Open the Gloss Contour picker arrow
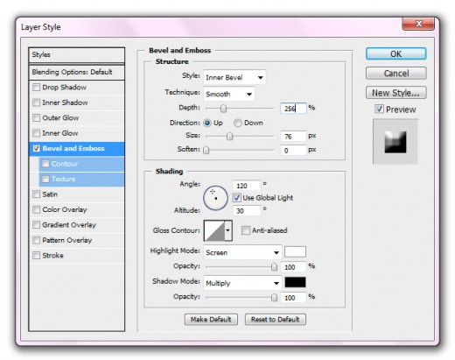Viewport: 455px width, 360px height. pyautogui.click(x=228, y=230)
